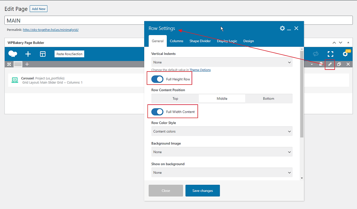The height and width of the screenshot is (209, 357).
Task: Click the grey Close button
Action: point(166,191)
